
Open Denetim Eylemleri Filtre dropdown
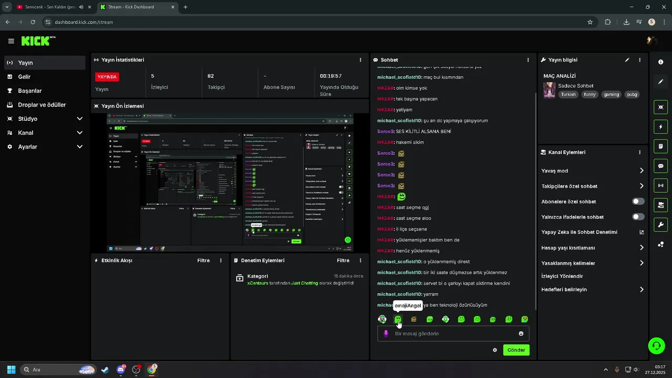(343, 260)
